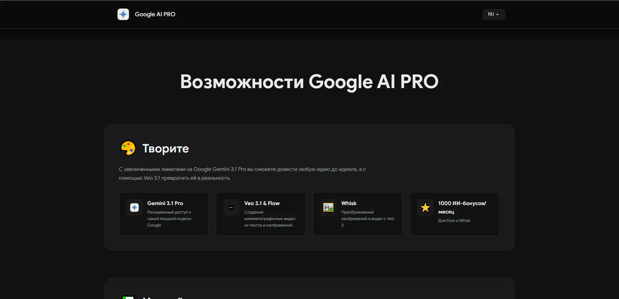The height and width of the screenshot is (299, 619).
Task: Click description 'Преобразование изображений в видео с Veo 3'
Action: 368,219
